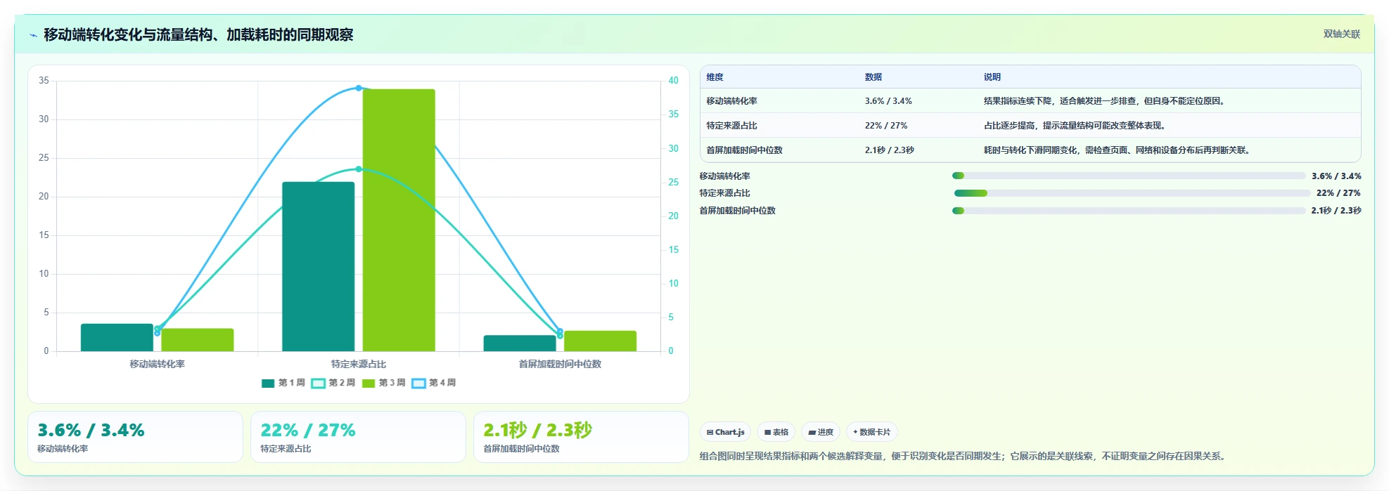Click the 进度 tag chip
Screen dimensions: 1389x491
tap(821, 432)
